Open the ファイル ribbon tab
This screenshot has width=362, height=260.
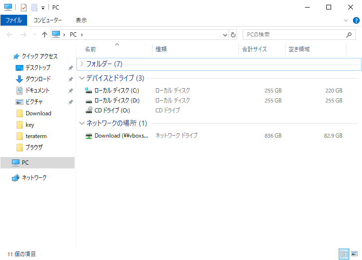pos(14,20)
